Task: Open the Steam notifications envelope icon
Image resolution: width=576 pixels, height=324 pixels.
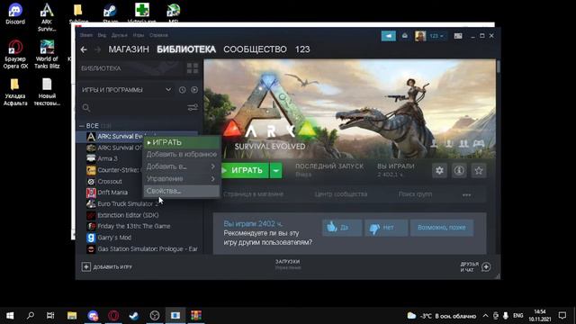Action: [x=405, y=36]
